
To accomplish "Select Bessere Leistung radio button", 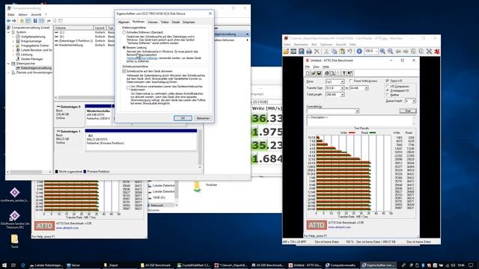I will point(124,48).
